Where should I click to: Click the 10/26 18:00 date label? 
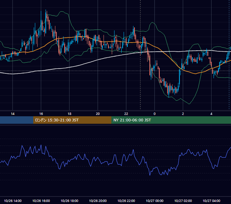click(x=69, y=201)
